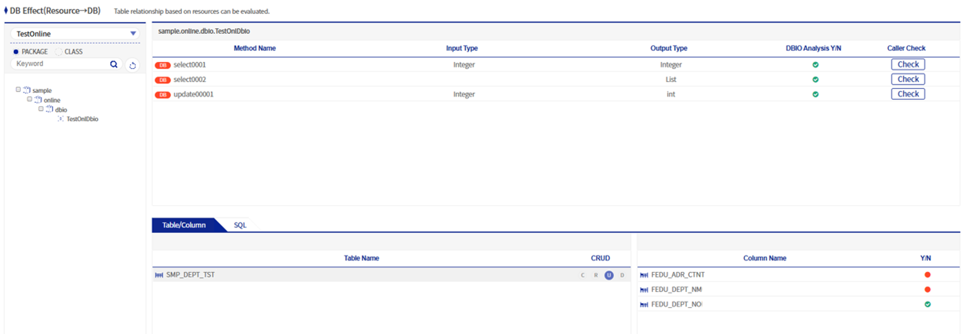The height and width of the screenshot is (334, 970).
Task: Click green analysis checkmark for select0002
Action: [x=815, y=79]
